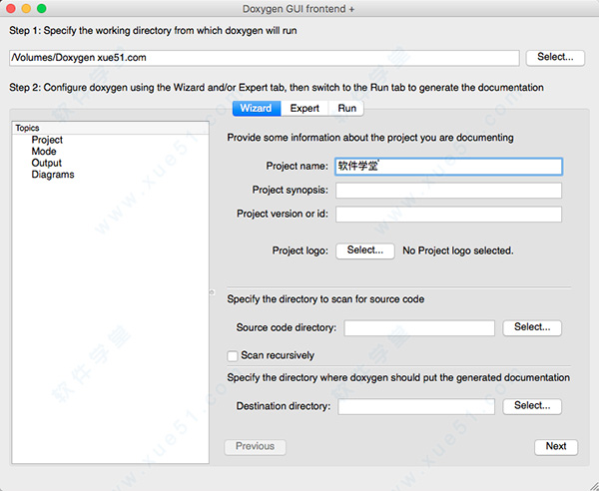This screenshot has height=491, width=599.
Task: Click the Source code directory field
Action: [x=419, y=328]
